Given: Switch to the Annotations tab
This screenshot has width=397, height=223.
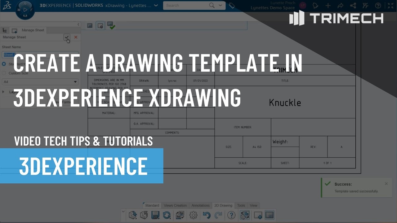Looking at the screenshot, I should pyautogui.click(x=200, y=205).
